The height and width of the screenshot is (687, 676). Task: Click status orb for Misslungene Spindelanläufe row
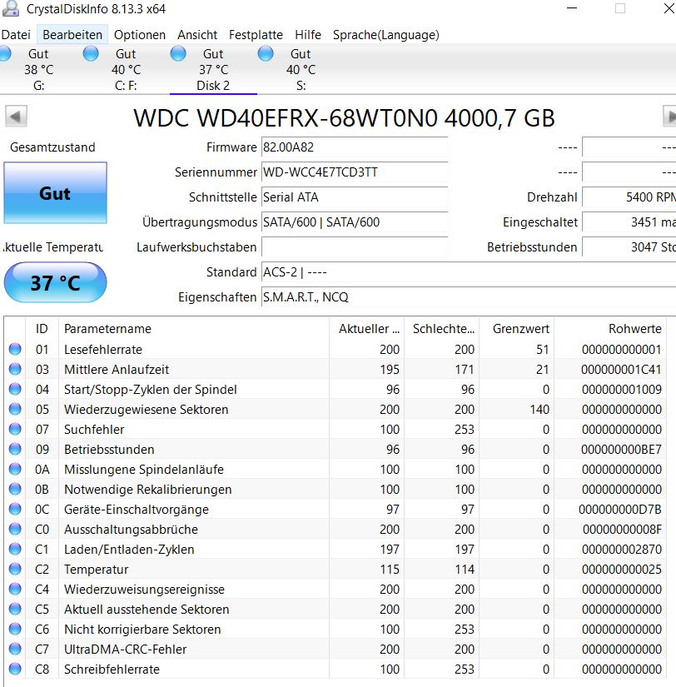point(15,470)
